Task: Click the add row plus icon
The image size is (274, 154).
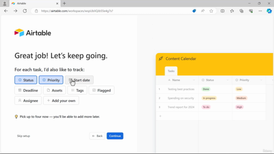Action: tap(160, 116)
